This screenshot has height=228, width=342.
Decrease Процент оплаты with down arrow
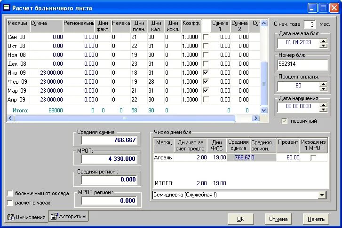pos(324,89)
